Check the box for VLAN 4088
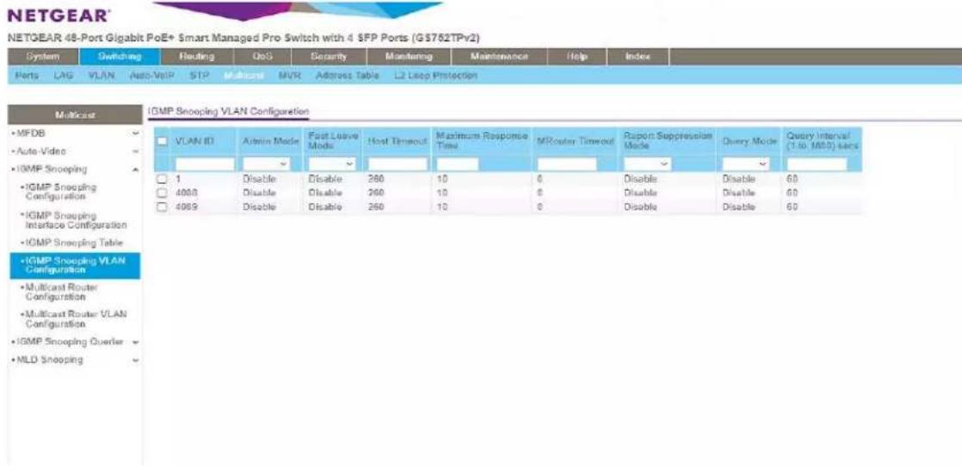The height and width of the screenshot is (466, 962). (162, 193)
